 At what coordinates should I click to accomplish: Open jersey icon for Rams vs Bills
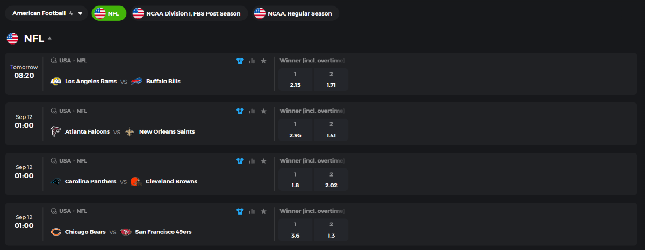coord(240,61)
